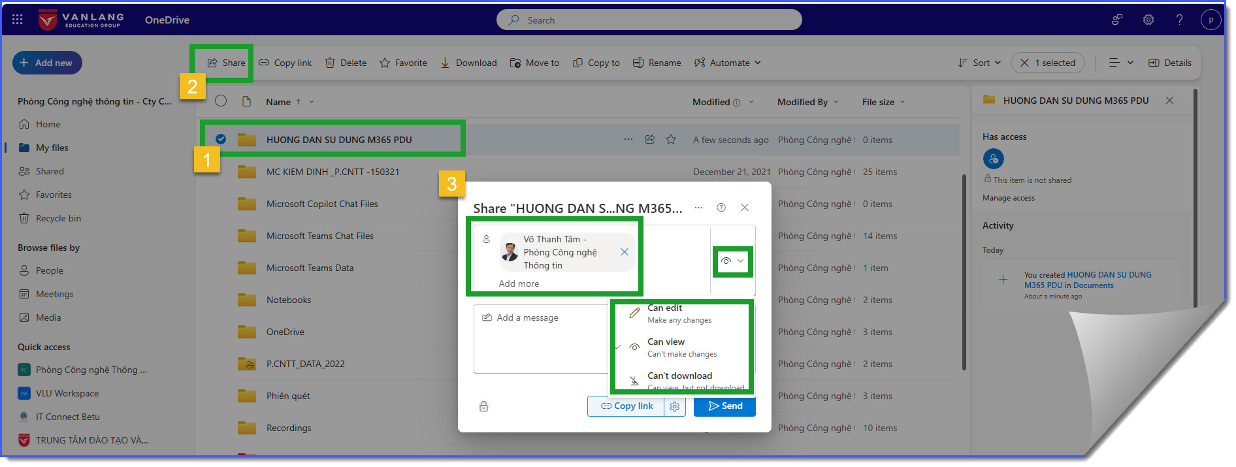Open the P.CNTT_DATA_2022 folder

[305, 364]
